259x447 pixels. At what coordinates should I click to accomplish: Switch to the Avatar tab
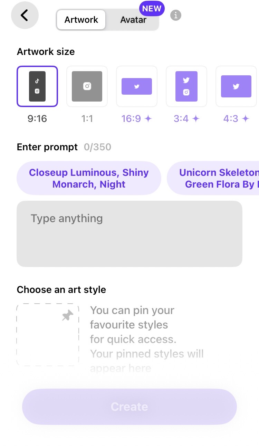tap(133, 20)
